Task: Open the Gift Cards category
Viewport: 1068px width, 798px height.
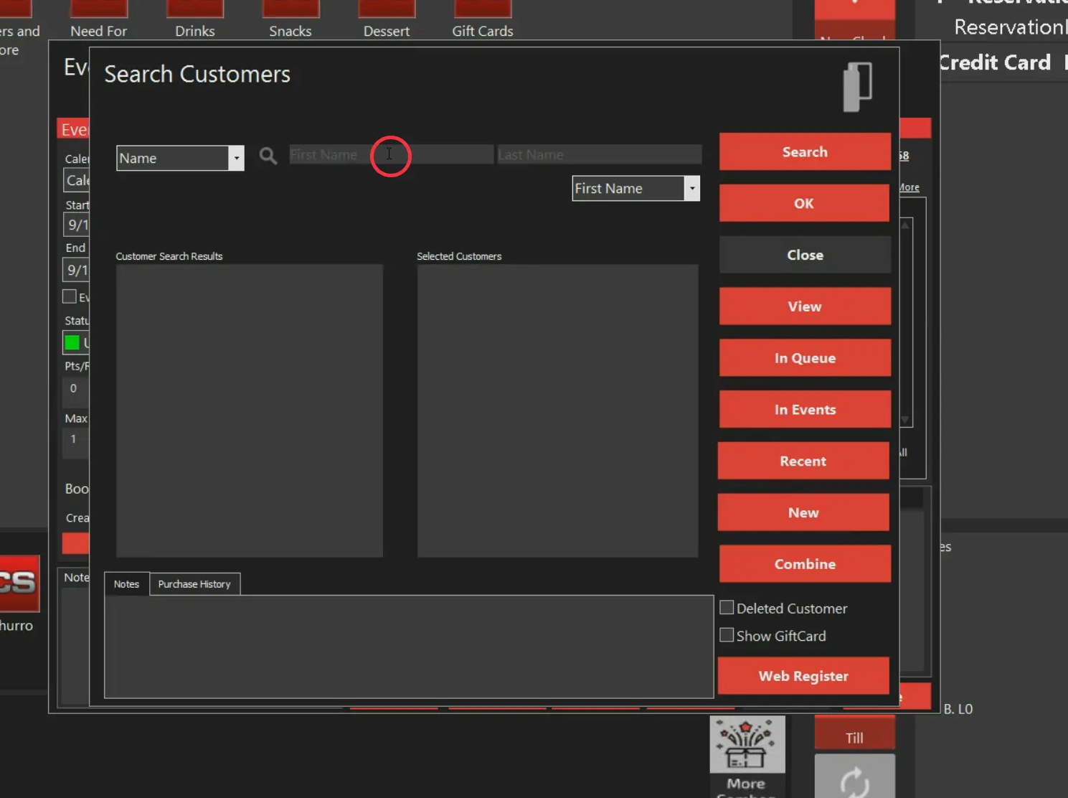Action: (483, 20)
